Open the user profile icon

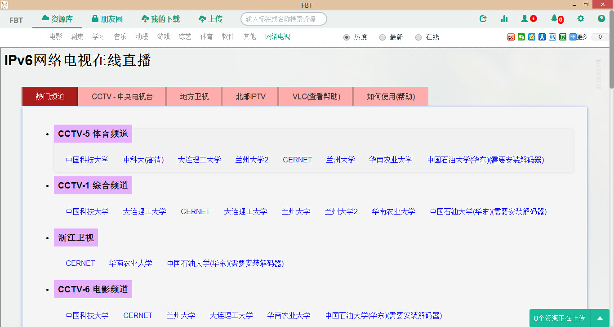pyautogui.click(x=525, y=19)
